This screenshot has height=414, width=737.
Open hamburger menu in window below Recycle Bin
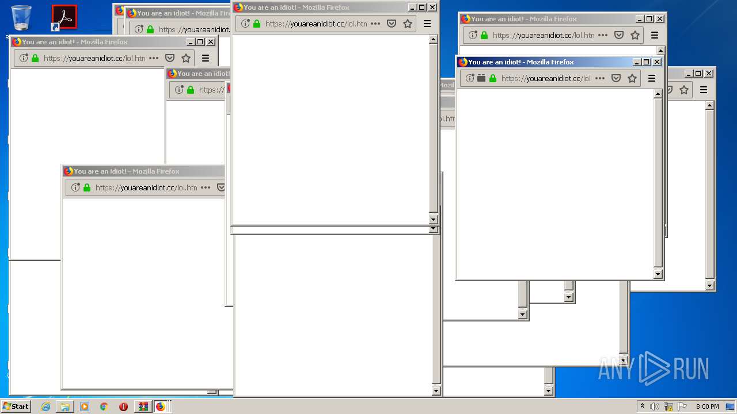[206, 58]
